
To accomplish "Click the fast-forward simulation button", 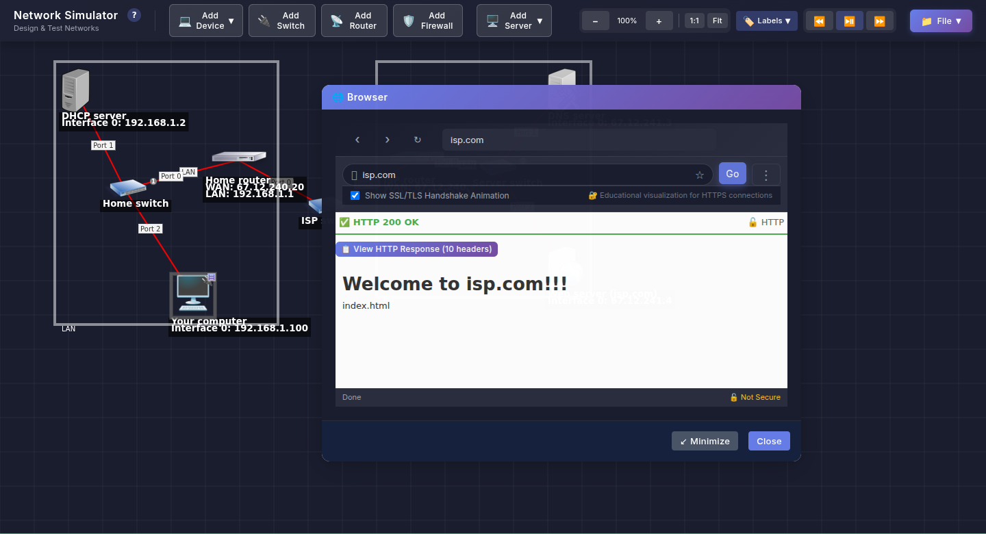I will (x=879, y=21).
